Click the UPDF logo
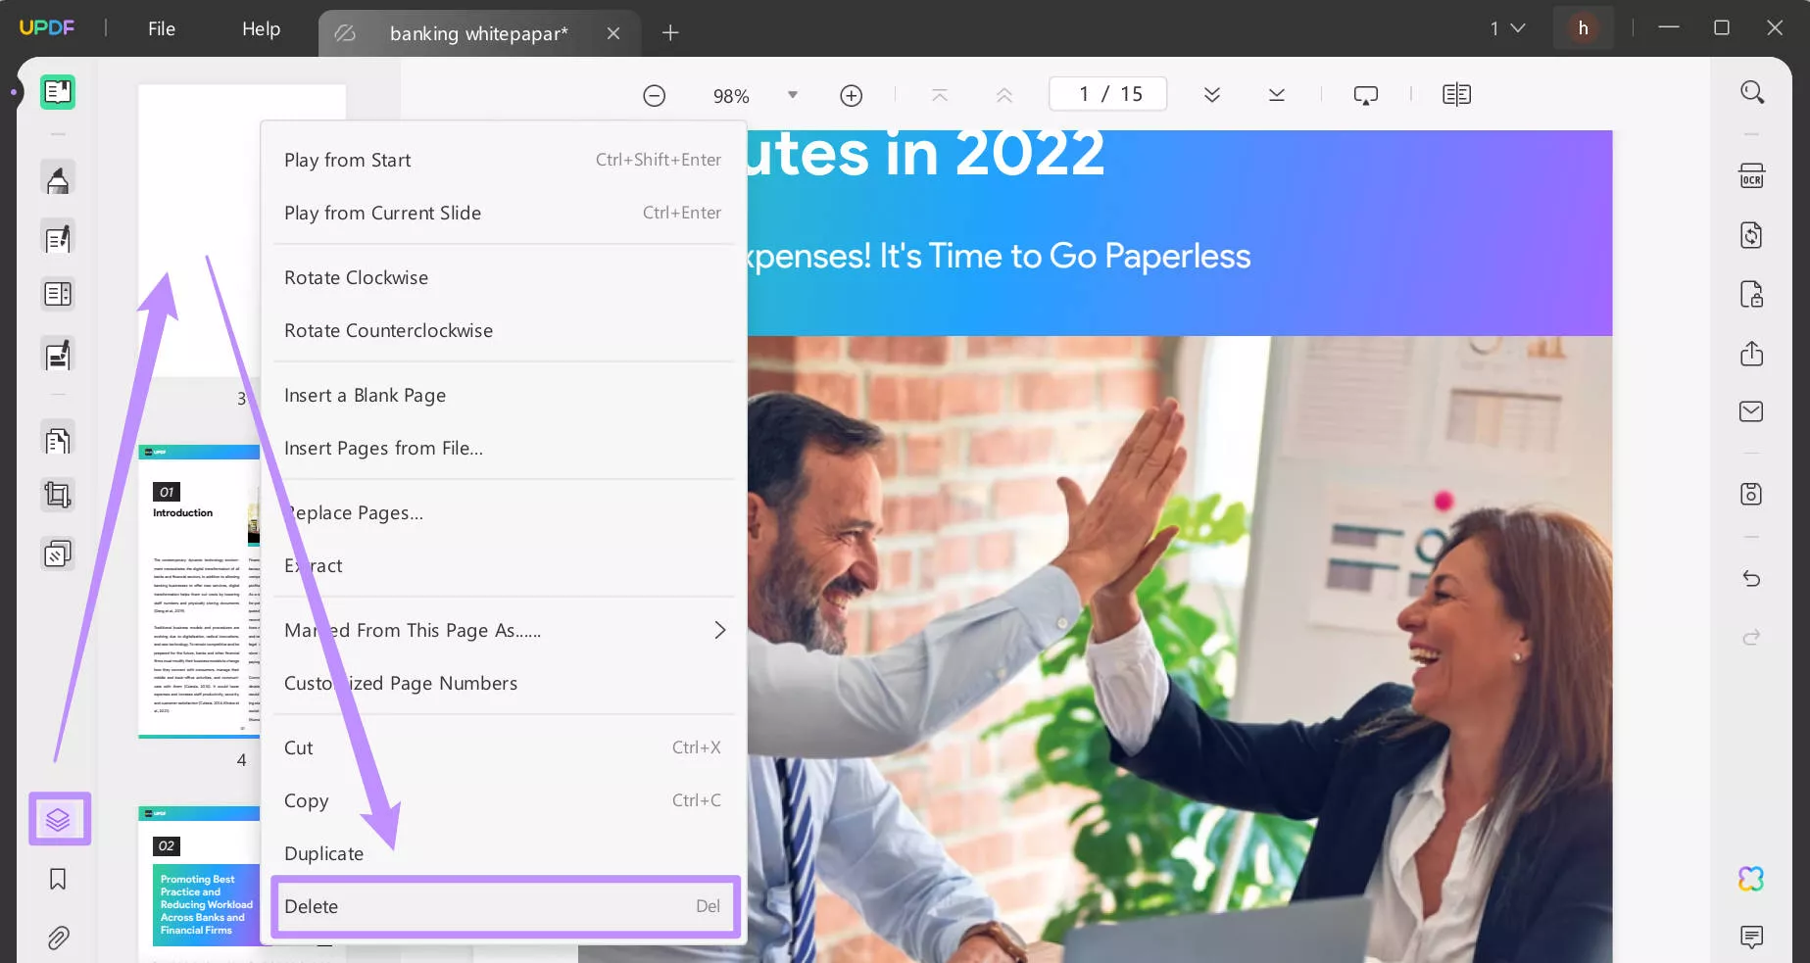Screen dimensions: 1810x963 pos(47,27)
